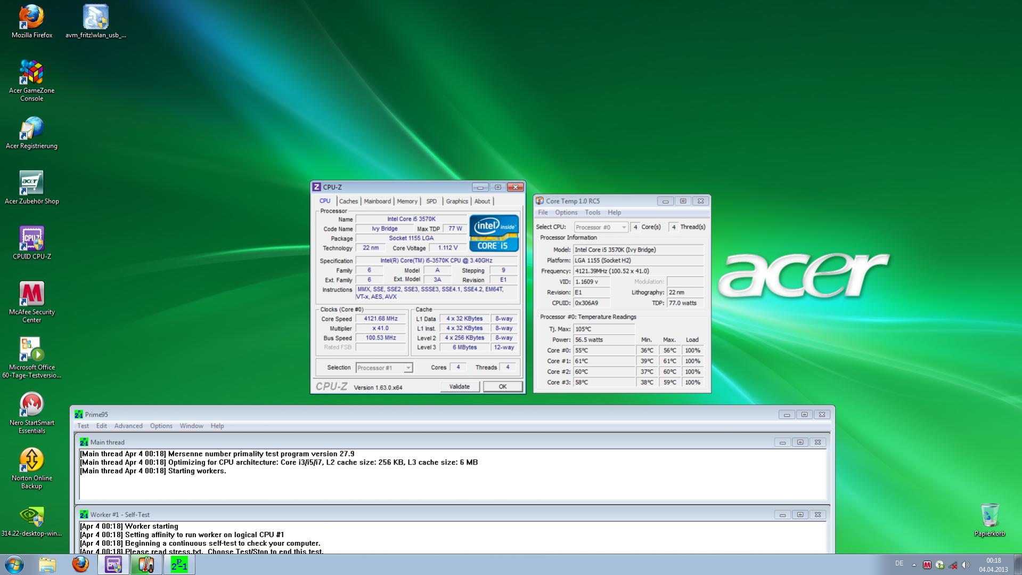Click the Intel Core i5 logo in CPU-Z
Viewport: 1022px width, 575px height.
point(494,233)
